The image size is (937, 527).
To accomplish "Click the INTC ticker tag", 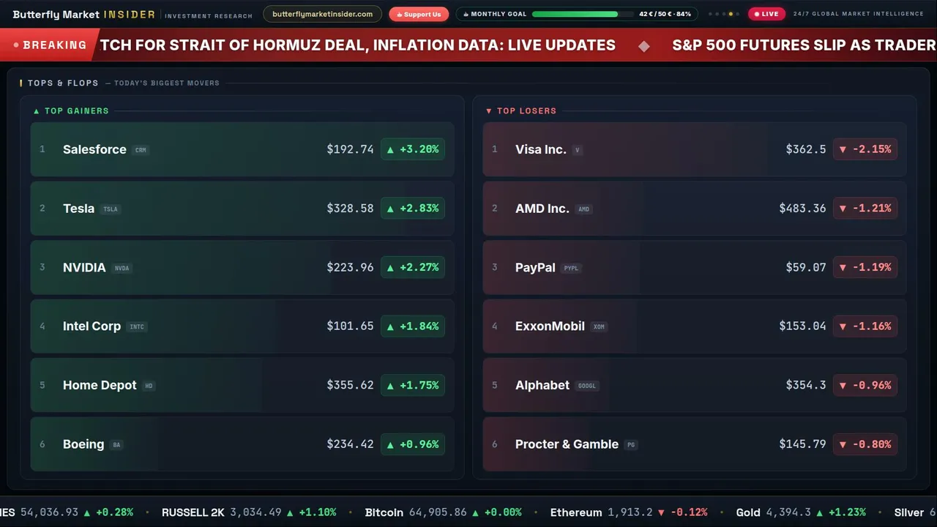I will (137, 327).
